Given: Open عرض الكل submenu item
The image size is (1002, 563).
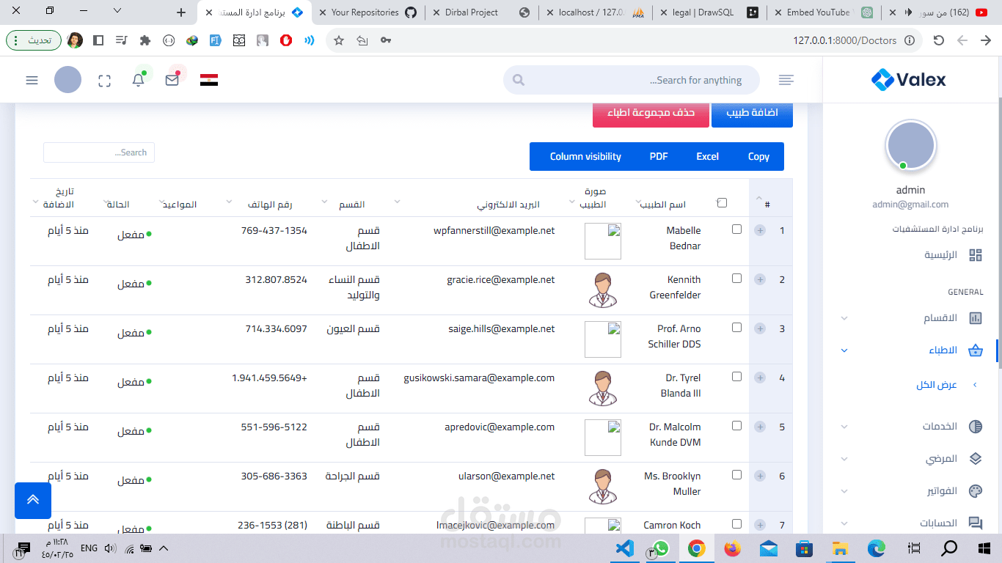Looking at the screenshot, I should coord(937,385).
